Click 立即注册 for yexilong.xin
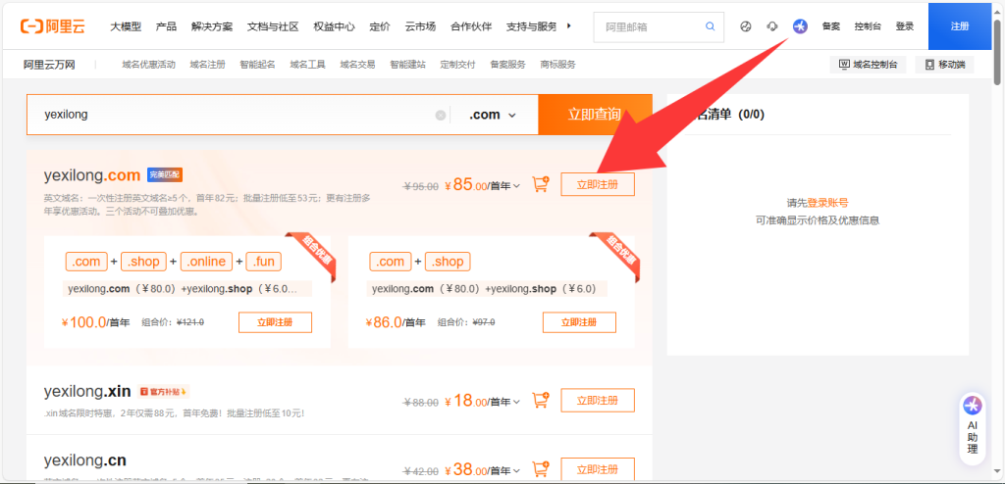Screen dimensions: 1005x484 (x=598, y=400)
